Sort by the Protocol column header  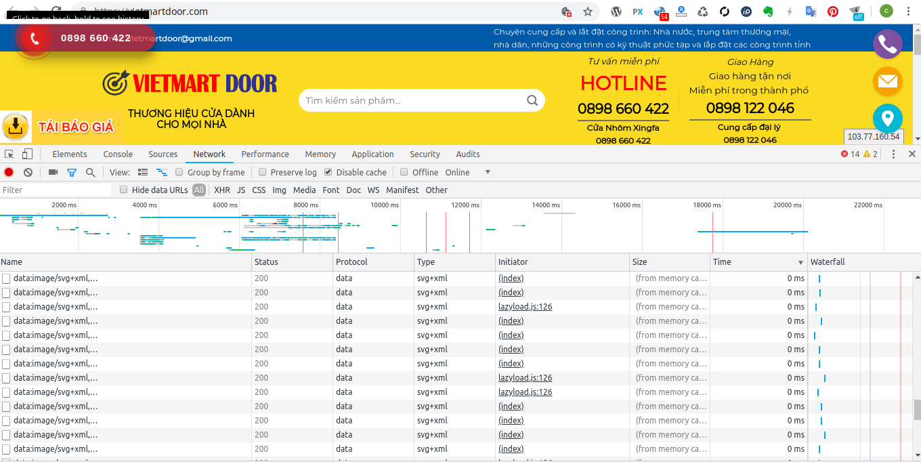tap(374, 262)
